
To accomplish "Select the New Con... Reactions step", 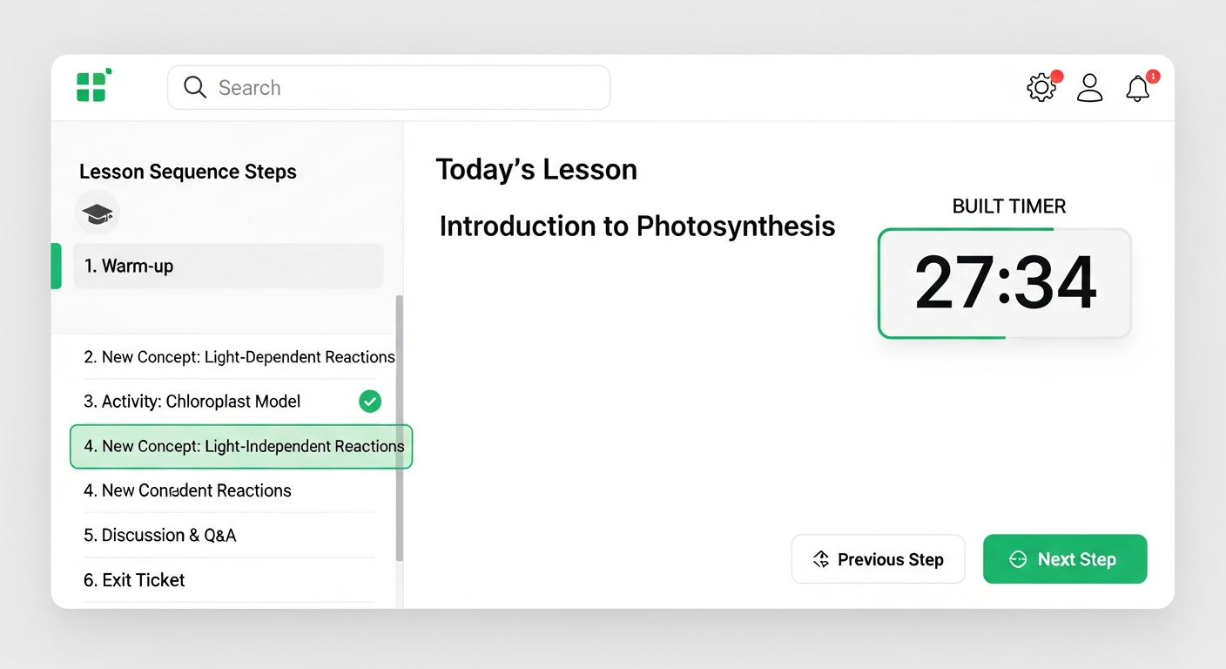I will (187, 491).
